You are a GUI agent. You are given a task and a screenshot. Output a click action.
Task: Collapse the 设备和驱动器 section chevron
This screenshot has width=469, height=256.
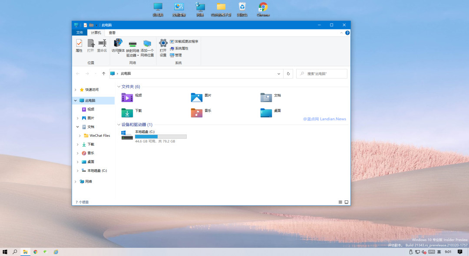click(119, 125)
